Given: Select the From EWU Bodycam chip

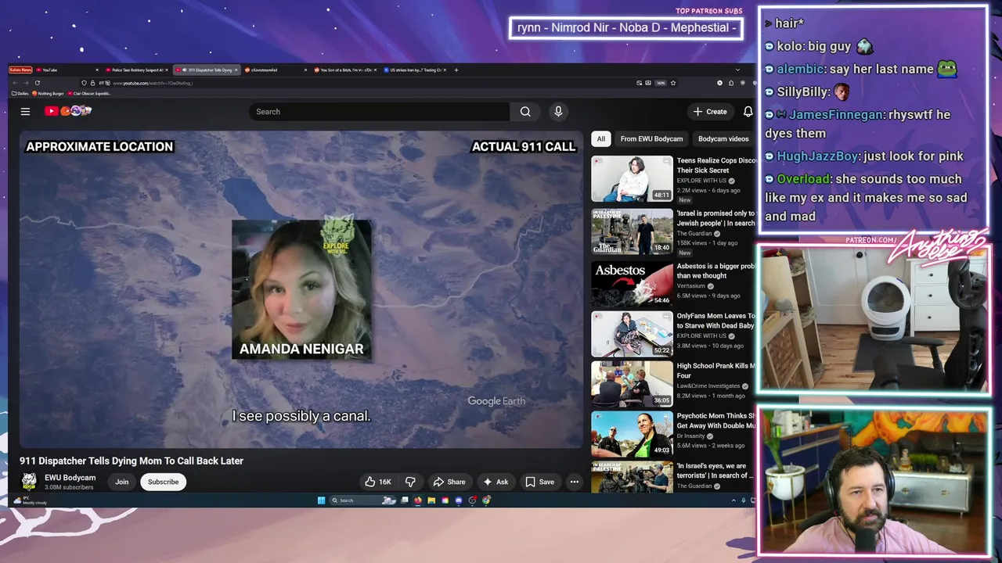Looking at the screenshot, I should (651, 139).
